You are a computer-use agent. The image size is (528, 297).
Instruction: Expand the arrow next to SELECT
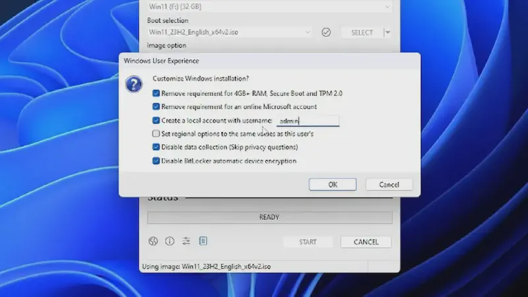pyautogui.click(x=387, y=32)
